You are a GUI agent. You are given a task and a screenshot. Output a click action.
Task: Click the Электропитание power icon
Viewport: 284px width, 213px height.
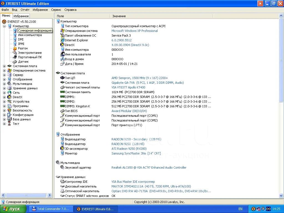[15, 53]
